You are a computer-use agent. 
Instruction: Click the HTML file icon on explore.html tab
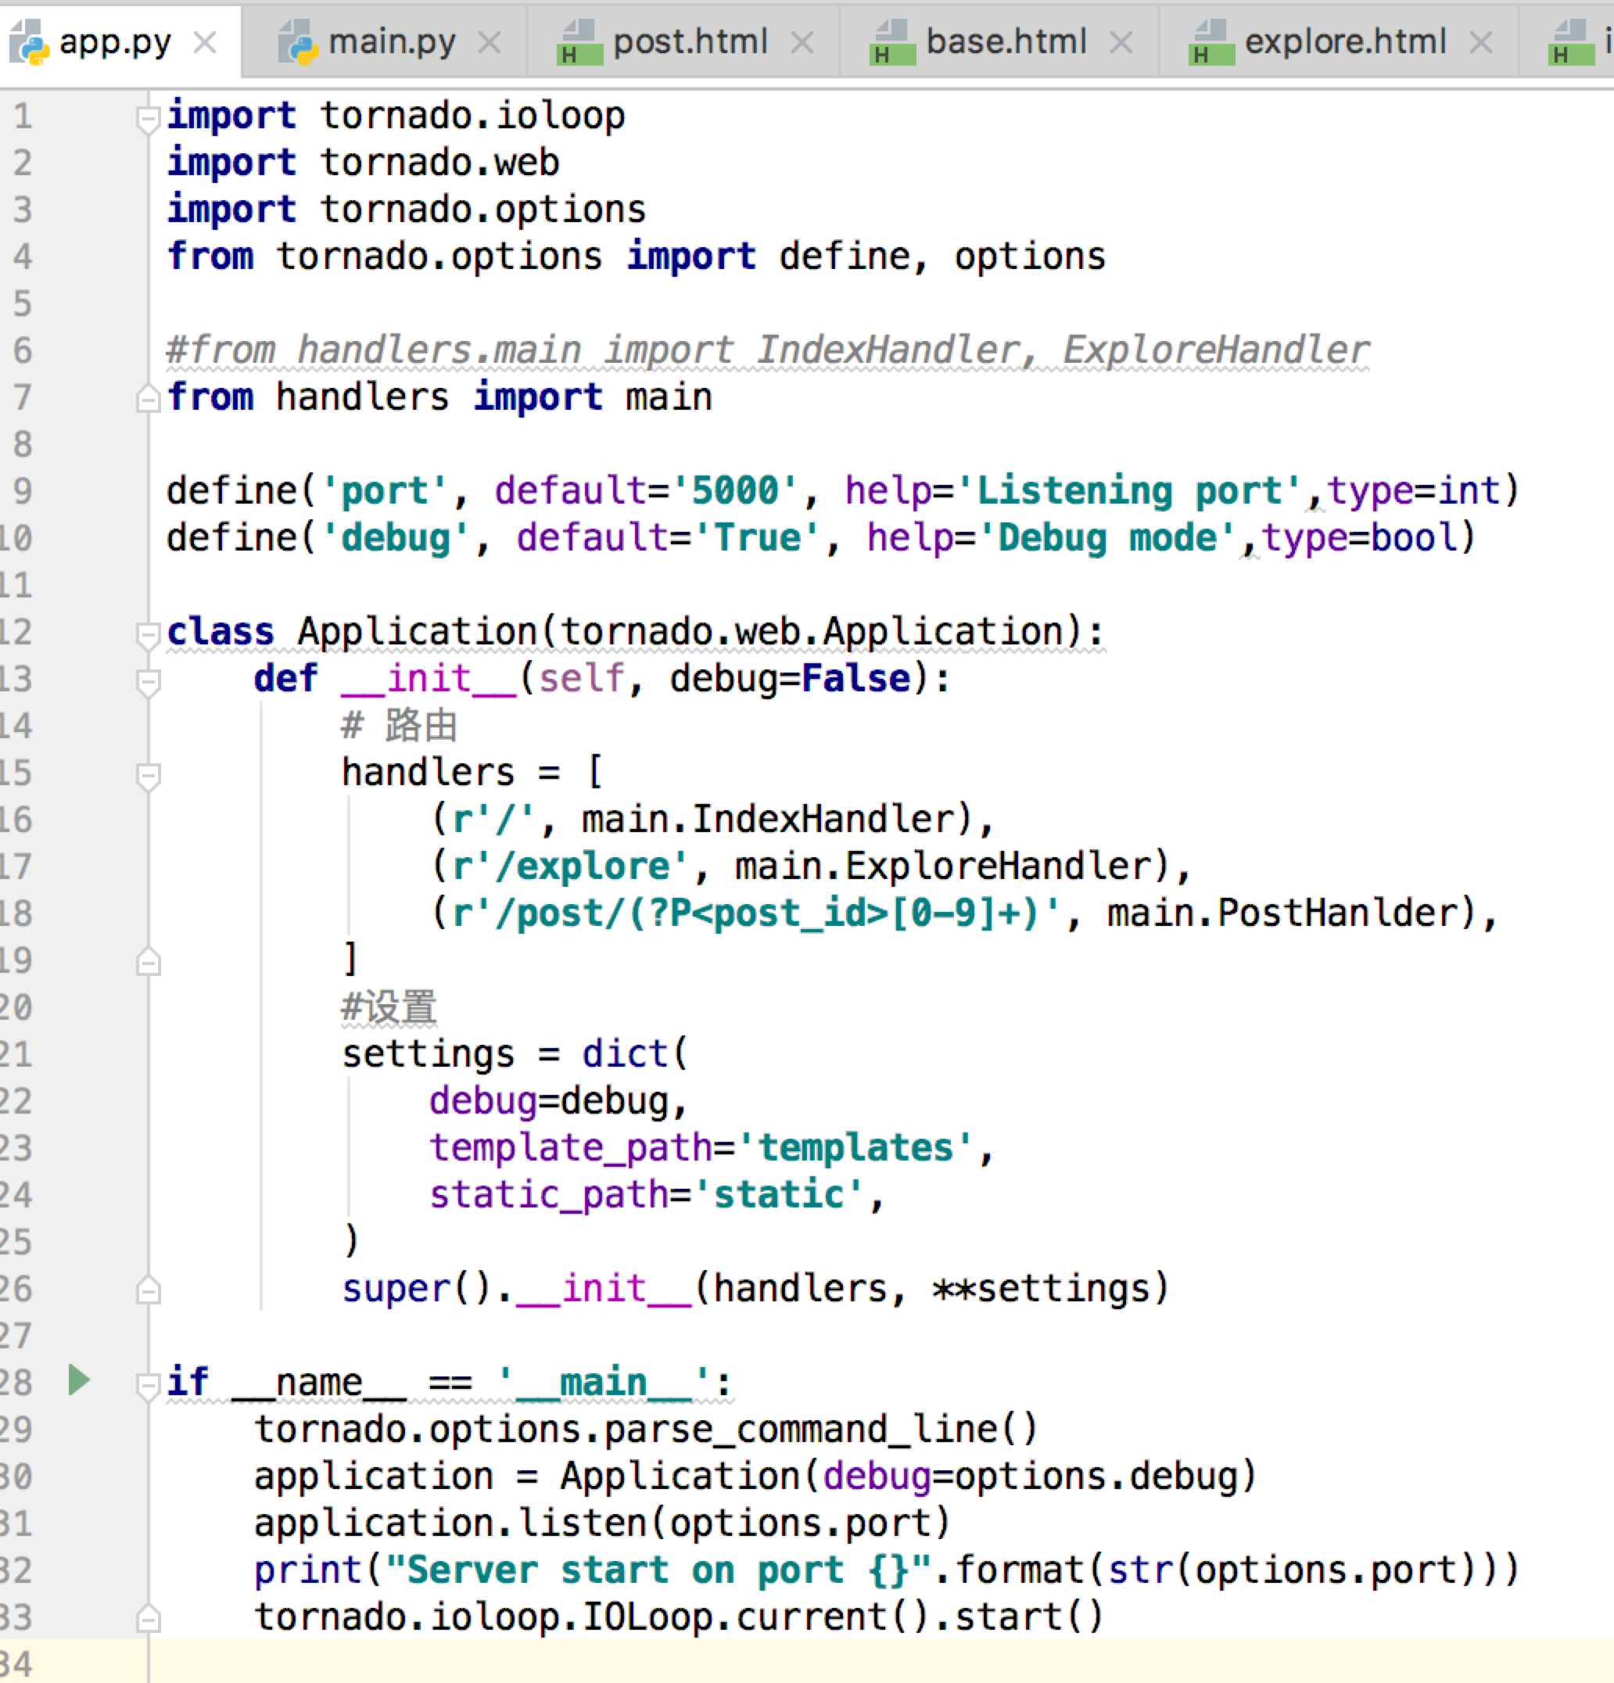coord(1211,42)
